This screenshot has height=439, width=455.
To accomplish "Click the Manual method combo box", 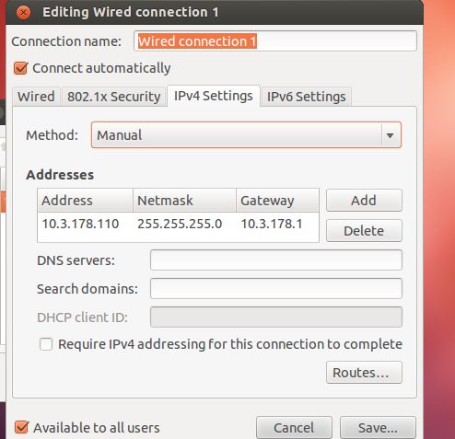I will (246, 135).
